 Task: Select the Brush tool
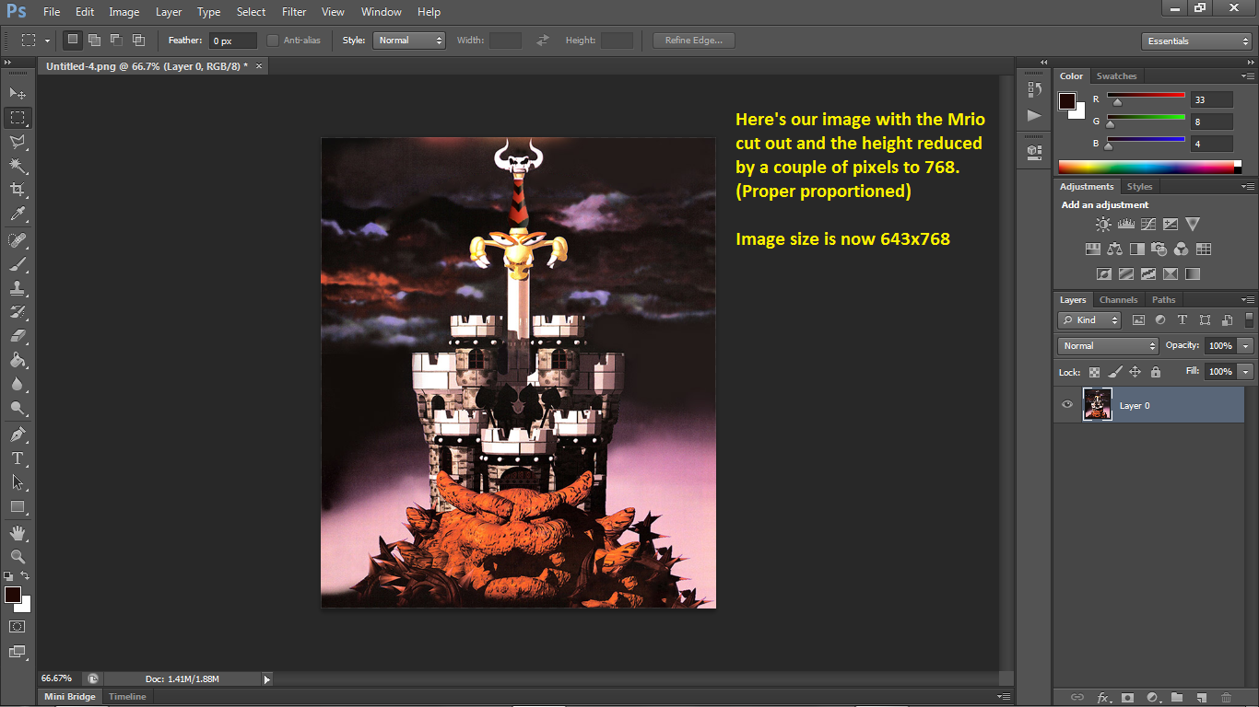coord(18,264)
